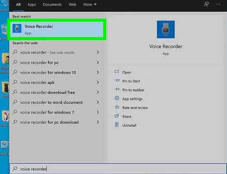This screenshot has width=227, height=174.
Task: Expand arrow for 'voice recorder for windows 7'
Action: tap(98, 112)
